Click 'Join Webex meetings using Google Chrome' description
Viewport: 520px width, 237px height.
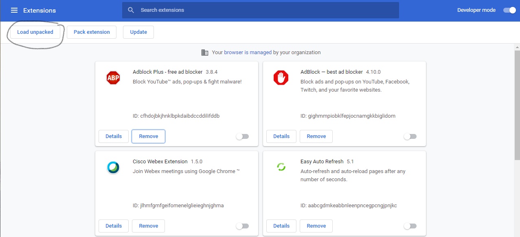pos(186,171)
